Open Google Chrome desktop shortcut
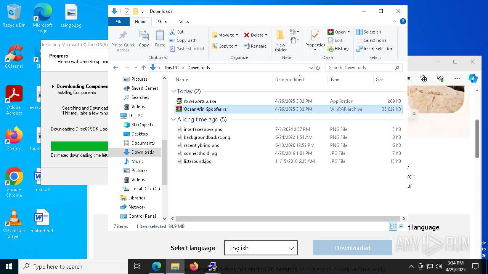The image size is (488, 274). (14, 183)
